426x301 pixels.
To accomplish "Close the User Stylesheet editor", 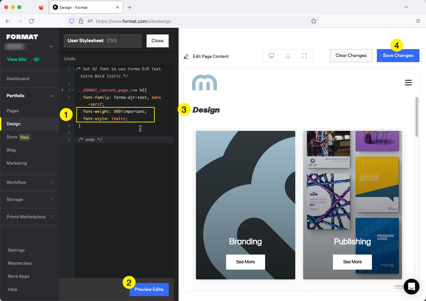I will pyautogui.click(x=157, y=41).
